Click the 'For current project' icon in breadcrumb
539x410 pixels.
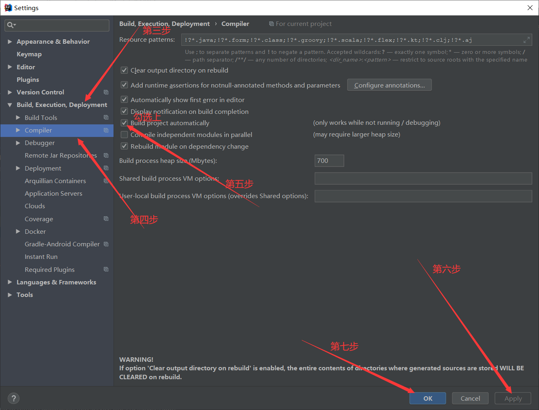[x=271, y=24]
